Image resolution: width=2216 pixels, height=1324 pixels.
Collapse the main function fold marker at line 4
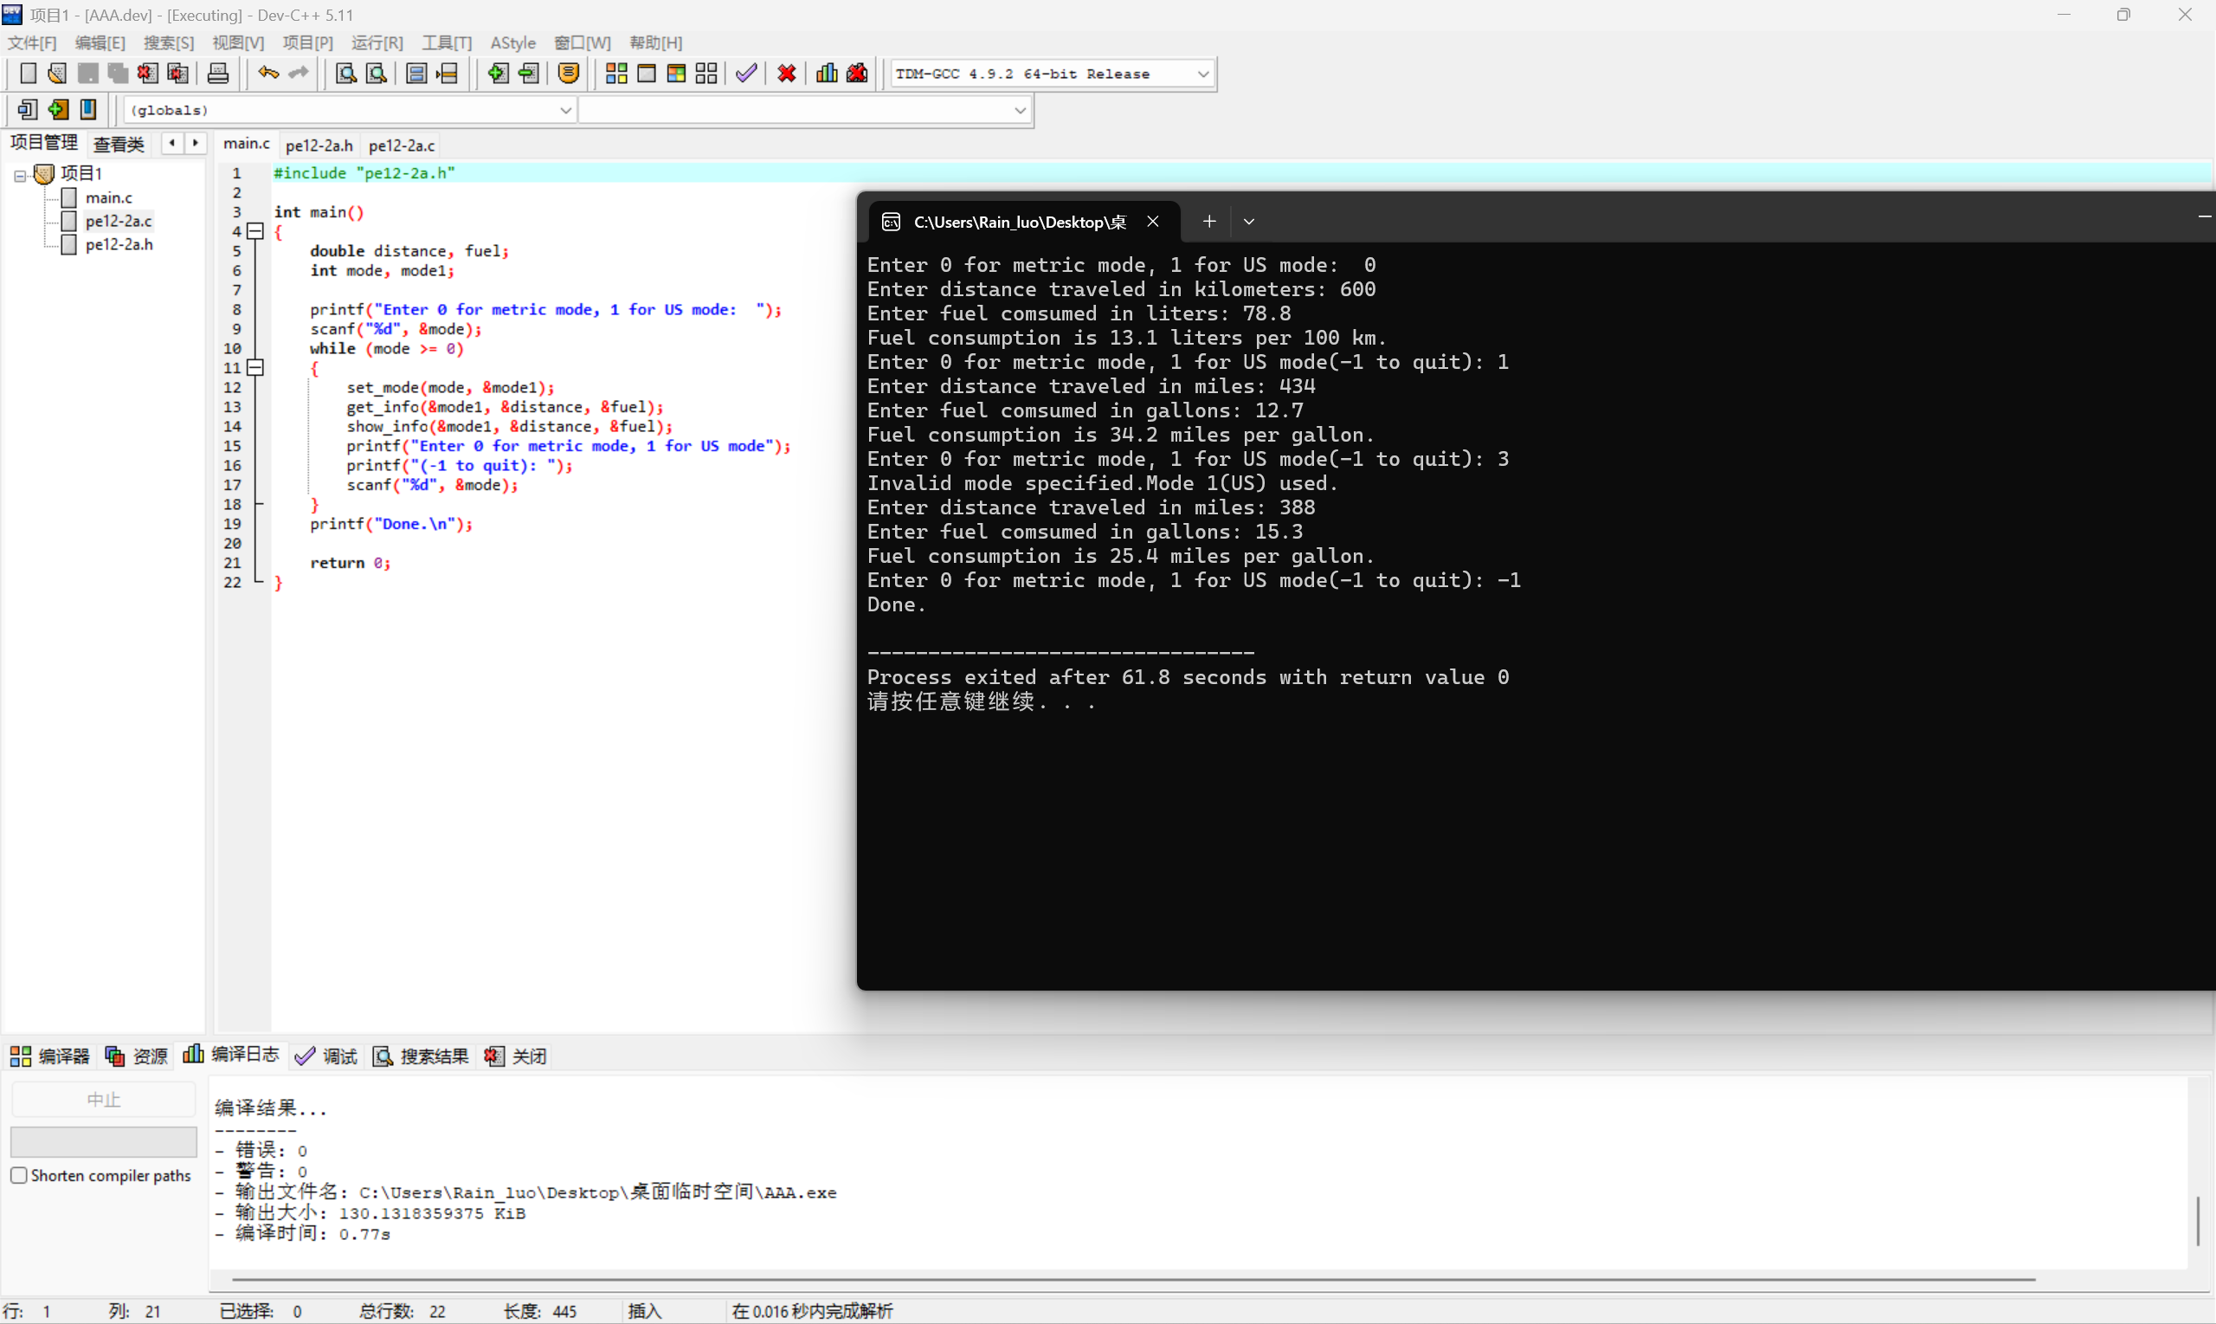(256, 231)
